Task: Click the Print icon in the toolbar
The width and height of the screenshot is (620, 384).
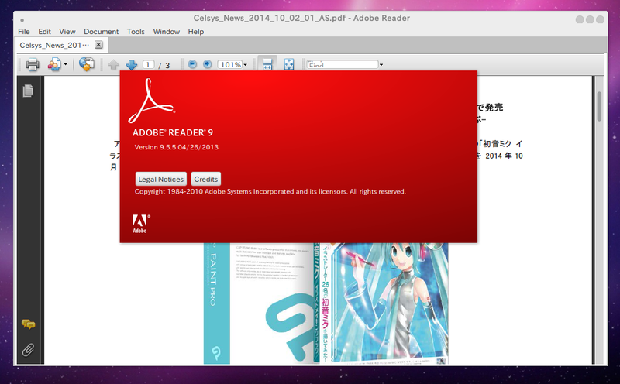Action: [33, 64]
